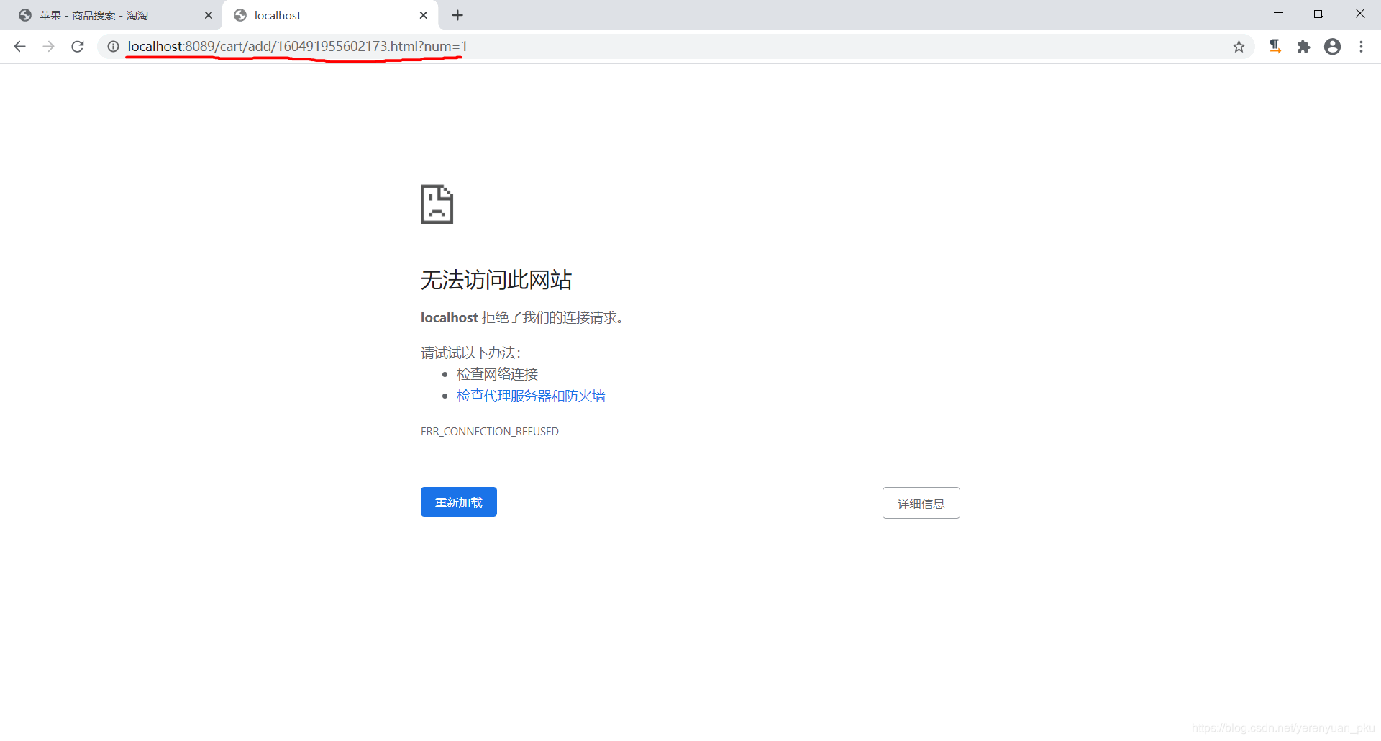Bookmark this page with the star icon

click(x=1239, y=47)
